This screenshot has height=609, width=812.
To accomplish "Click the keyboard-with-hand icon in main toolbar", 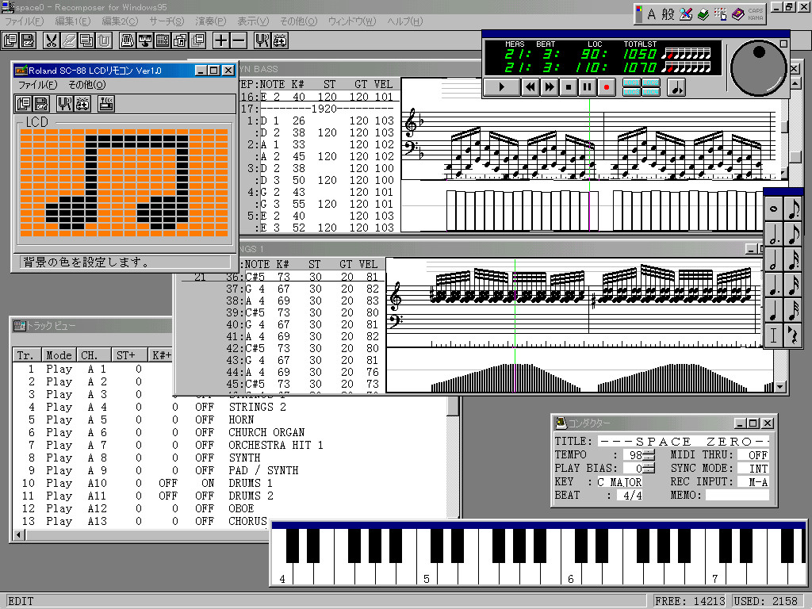I will pyautogui.click(x=144, y=40).
